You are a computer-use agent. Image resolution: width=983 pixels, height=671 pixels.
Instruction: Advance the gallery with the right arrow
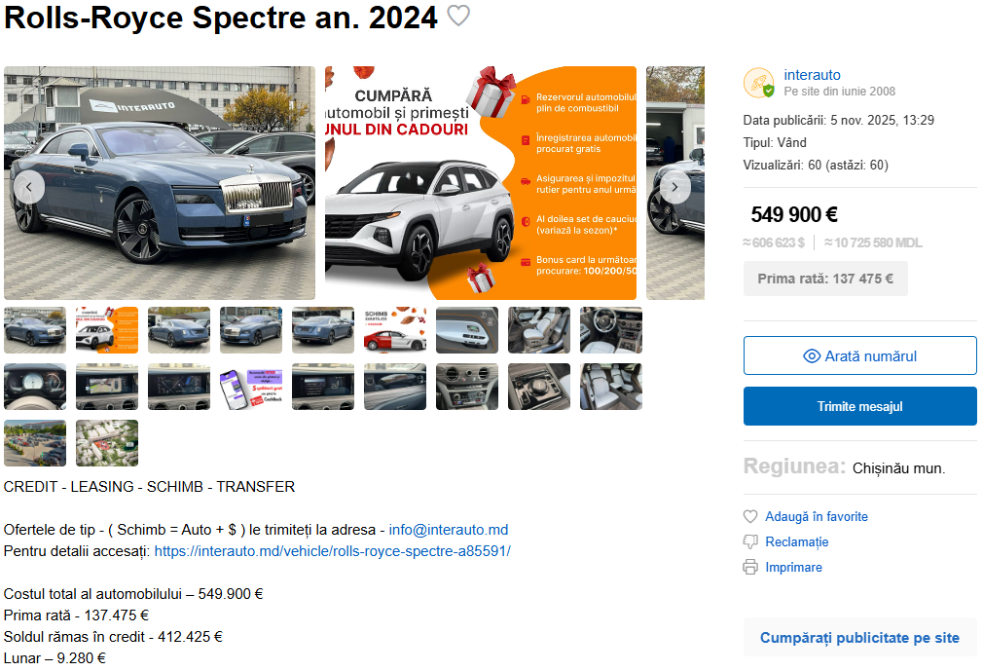click(x=674, y=187)
